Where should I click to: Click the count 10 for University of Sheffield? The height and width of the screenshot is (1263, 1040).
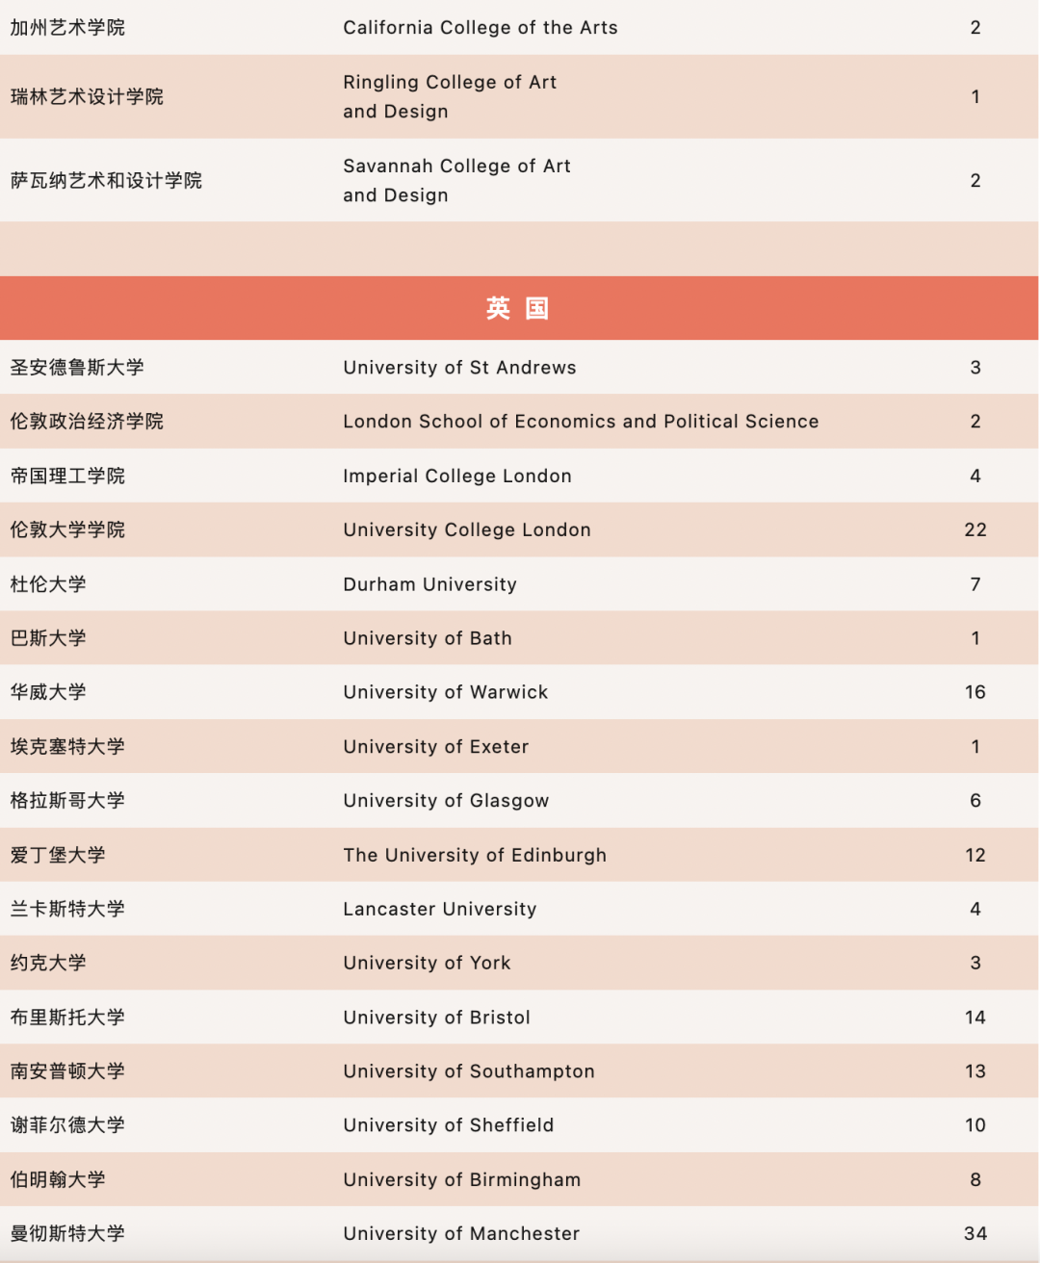coord(975,1126)
